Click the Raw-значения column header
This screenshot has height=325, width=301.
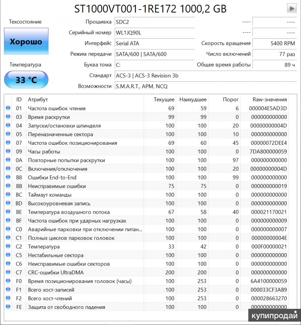(x=269, y=100)
